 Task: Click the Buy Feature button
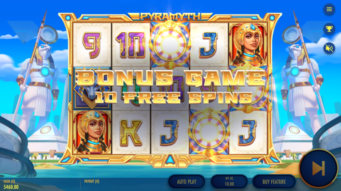(x=274, y=182)
